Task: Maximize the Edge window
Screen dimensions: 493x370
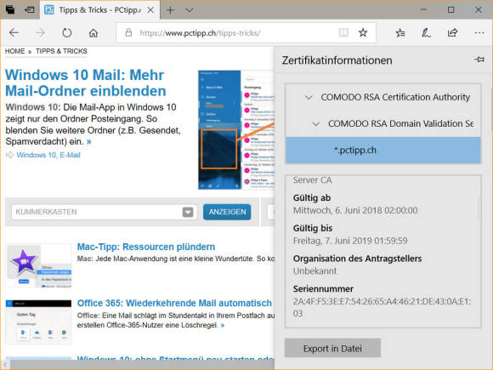Action: click(450, 9)
